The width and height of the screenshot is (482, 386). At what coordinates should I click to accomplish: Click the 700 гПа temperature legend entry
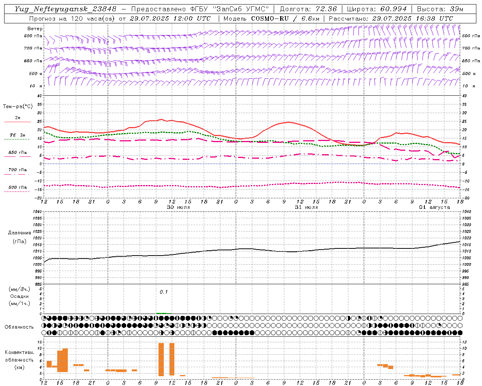pos(18,170)
